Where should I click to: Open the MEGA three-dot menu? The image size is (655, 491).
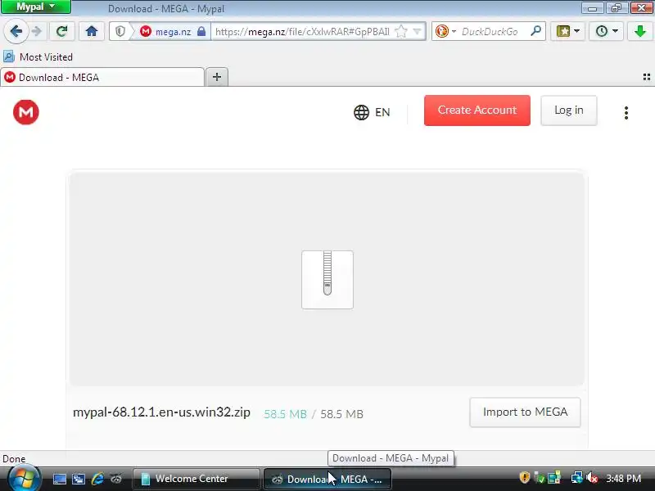(626, 113)
